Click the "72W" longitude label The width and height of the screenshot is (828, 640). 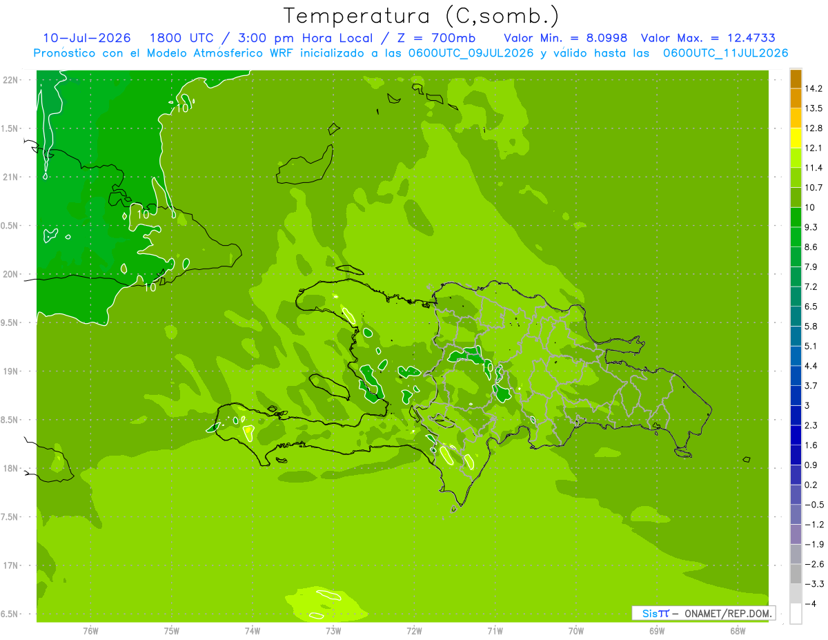(414, 630)
